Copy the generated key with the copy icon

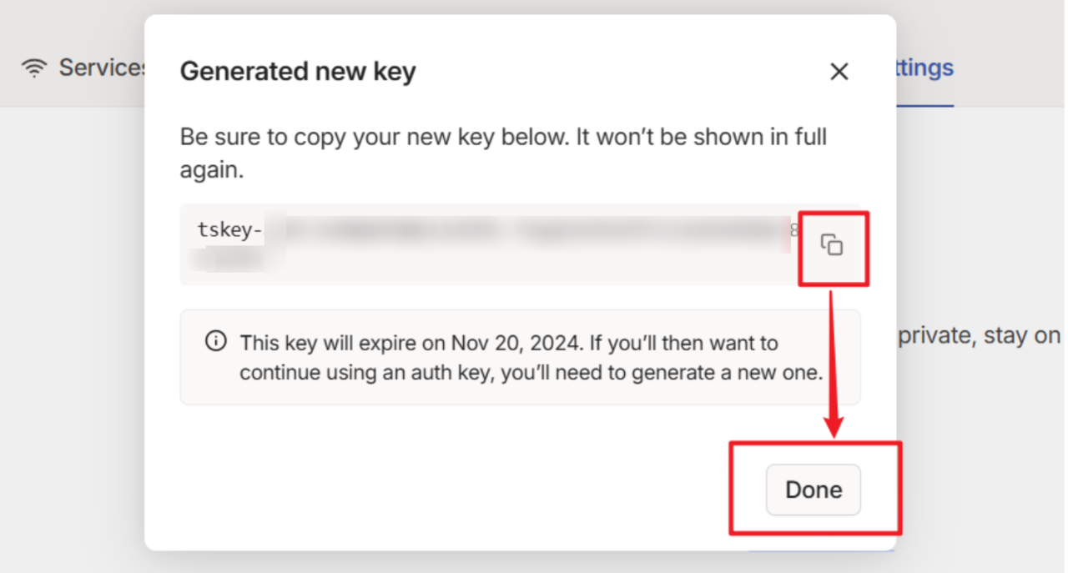[x=832, y=245]
